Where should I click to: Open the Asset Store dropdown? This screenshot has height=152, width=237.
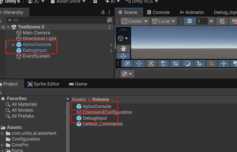68,1
